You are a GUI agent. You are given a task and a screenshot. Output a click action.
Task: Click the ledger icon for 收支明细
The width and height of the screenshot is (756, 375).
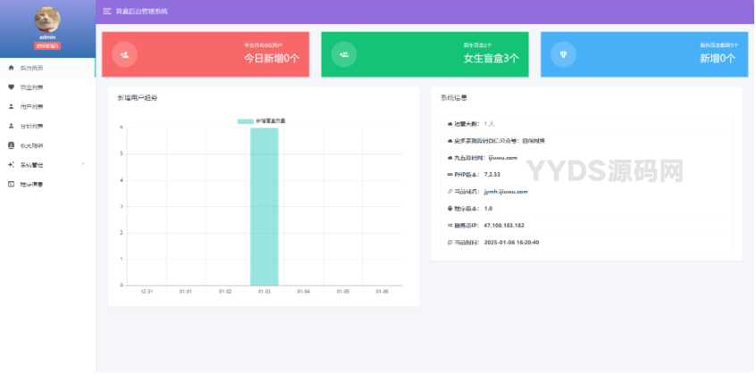pyautogui.click(x=12, y=145)
